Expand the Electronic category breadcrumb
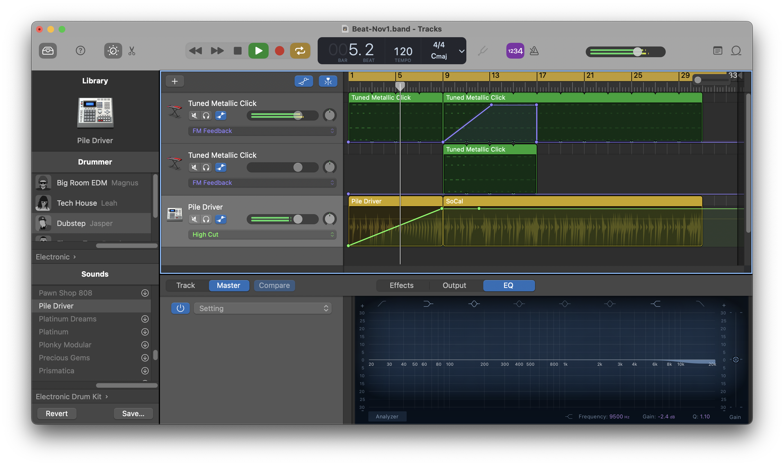 [56, 257]
